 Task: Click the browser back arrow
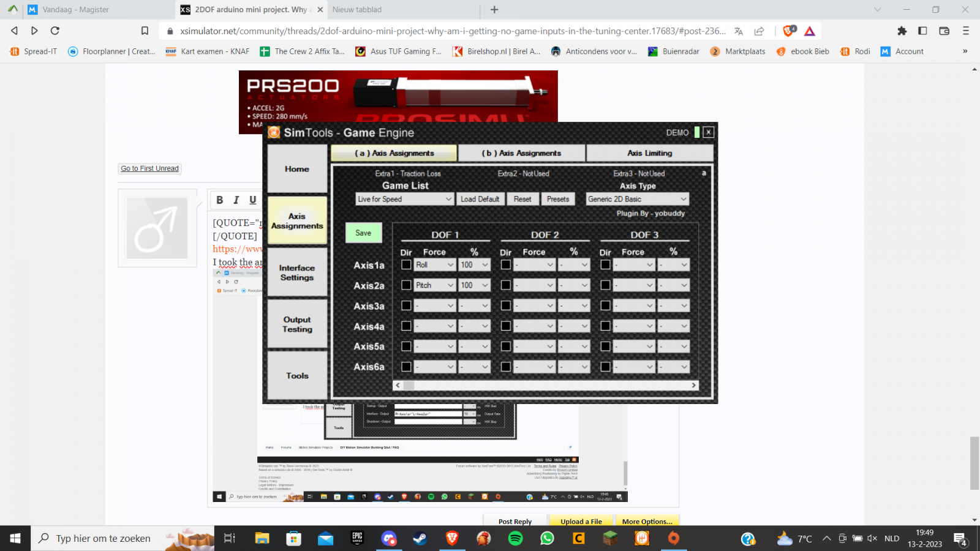15,31
